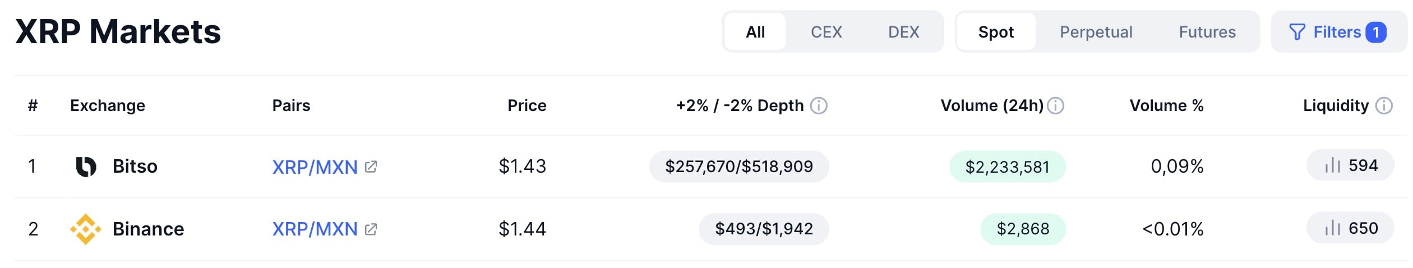Select the Spot market type
Viewport: 1413px width, 268px height.
[996, 32]
